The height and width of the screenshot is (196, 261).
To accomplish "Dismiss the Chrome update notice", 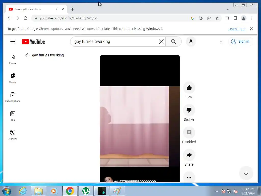I will pyautogui.click(x=251, y=29).
